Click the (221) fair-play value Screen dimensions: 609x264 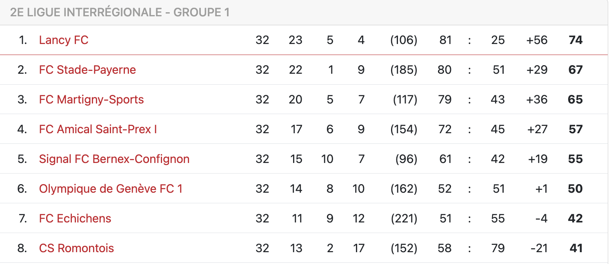[404, 218]
